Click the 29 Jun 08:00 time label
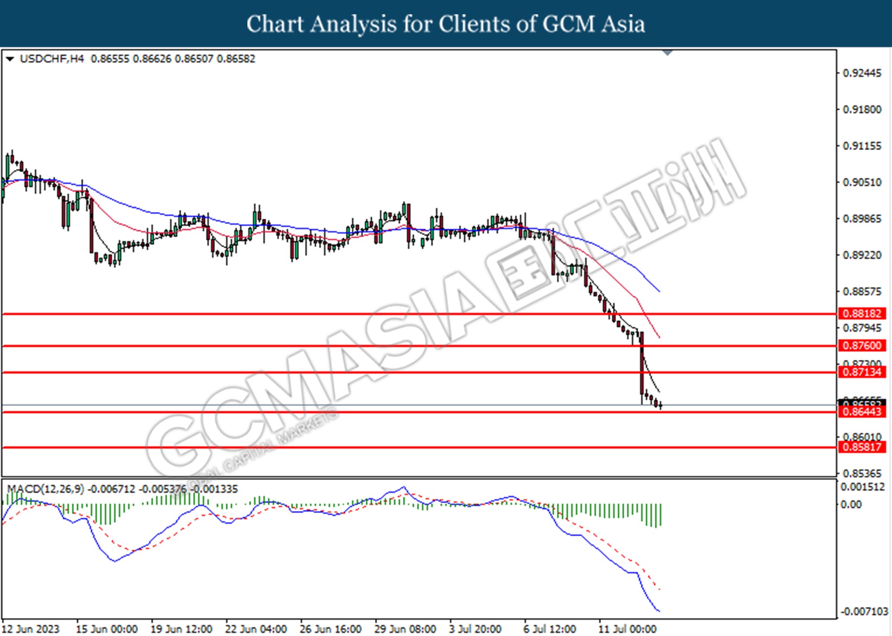This screenshot has height=636, width=892. coord(405,629)
